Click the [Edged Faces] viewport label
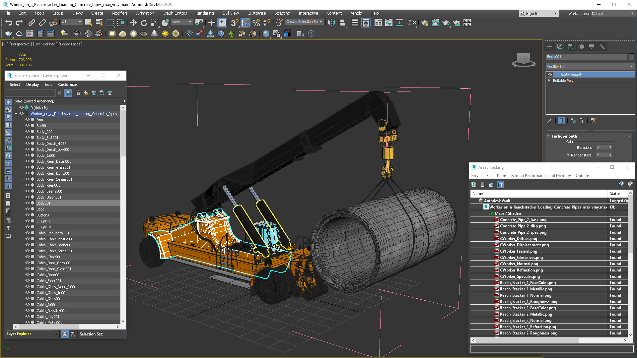This screenshot has height=358, width=637. click(70, 44)
